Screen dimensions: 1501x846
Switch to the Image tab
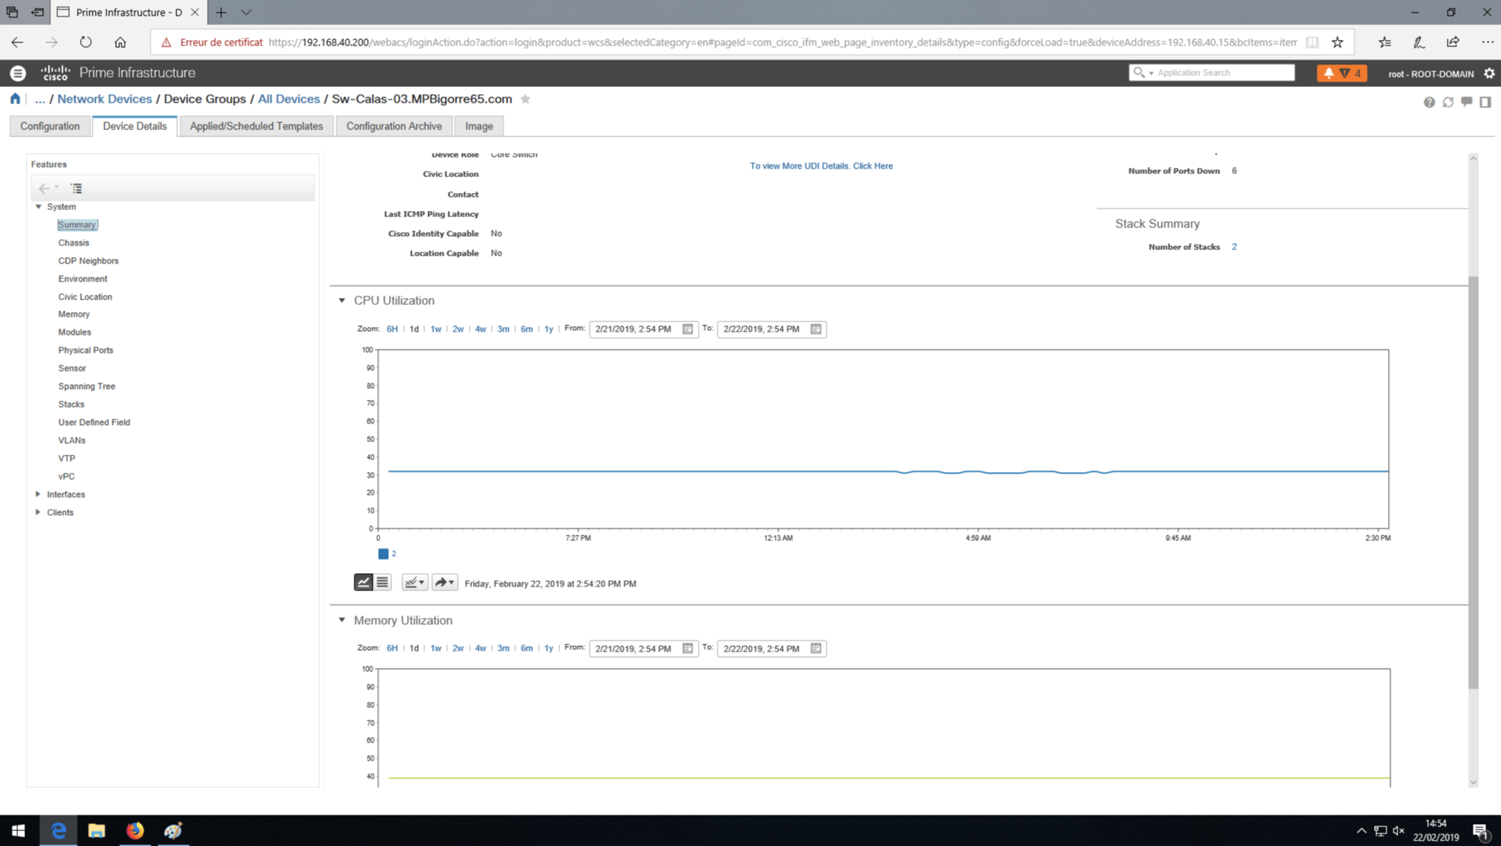click(x=479, y=126)
